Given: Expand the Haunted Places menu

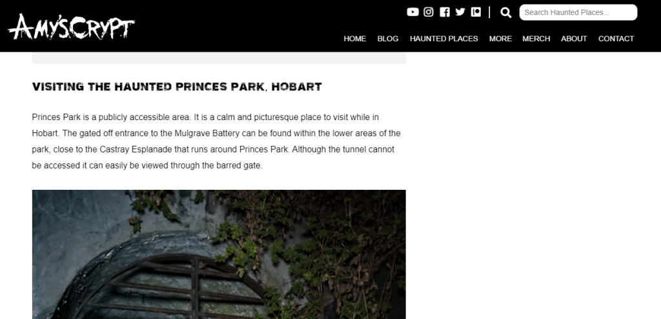Looking at the screenshot, I should pyautogui.click(x=444, y=39).
